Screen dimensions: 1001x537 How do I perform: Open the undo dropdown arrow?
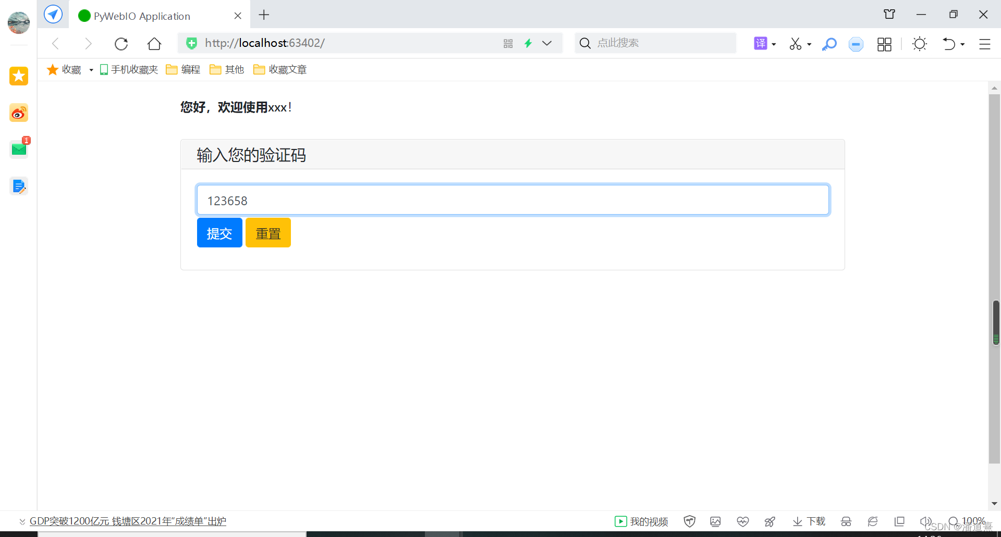coord(962,44)
